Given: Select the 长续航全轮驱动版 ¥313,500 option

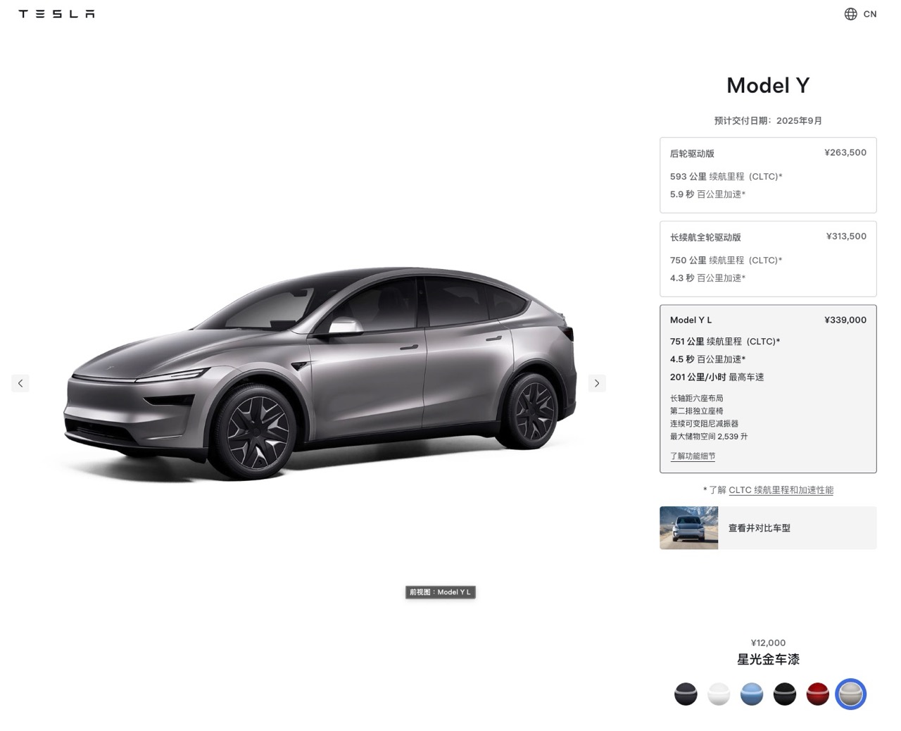Looking at the screenshot, I should tap(768, 258).
